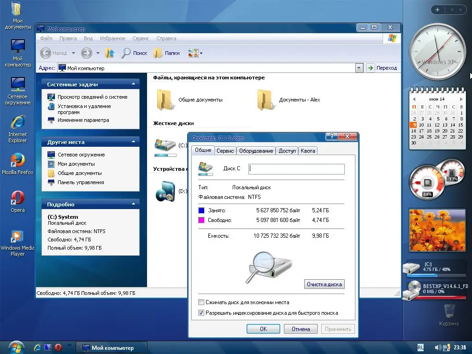Confirm the dialog with OK
472x354 pixels.
pyautogui.click(x=263, y=329)
